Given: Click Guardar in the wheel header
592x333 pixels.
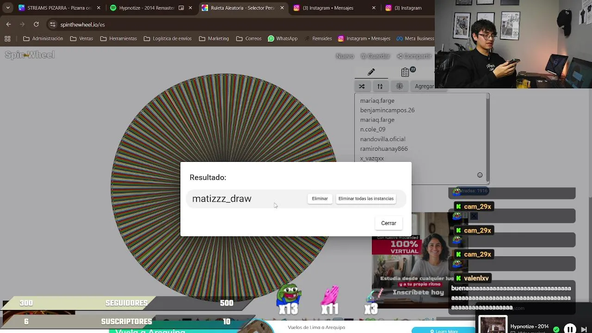Looking at the screenshot, I should [x=375, y=56].
